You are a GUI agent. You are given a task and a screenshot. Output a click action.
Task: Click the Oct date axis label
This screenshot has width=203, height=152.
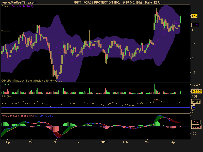[x=31, y=142]
